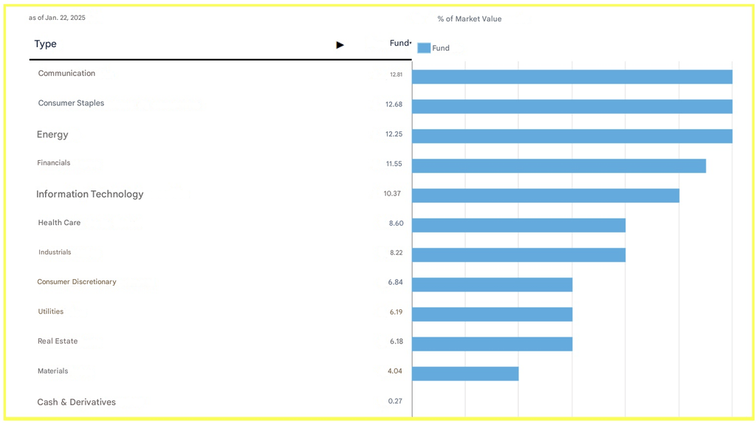The image size is (756, 423).
Task: Open the Energy sector row
Action: [52, 134]
